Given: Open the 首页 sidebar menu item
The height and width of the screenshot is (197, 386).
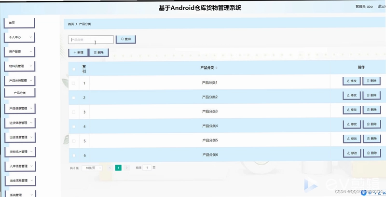Looking at the screenshot, I should (x=19, y=23).
